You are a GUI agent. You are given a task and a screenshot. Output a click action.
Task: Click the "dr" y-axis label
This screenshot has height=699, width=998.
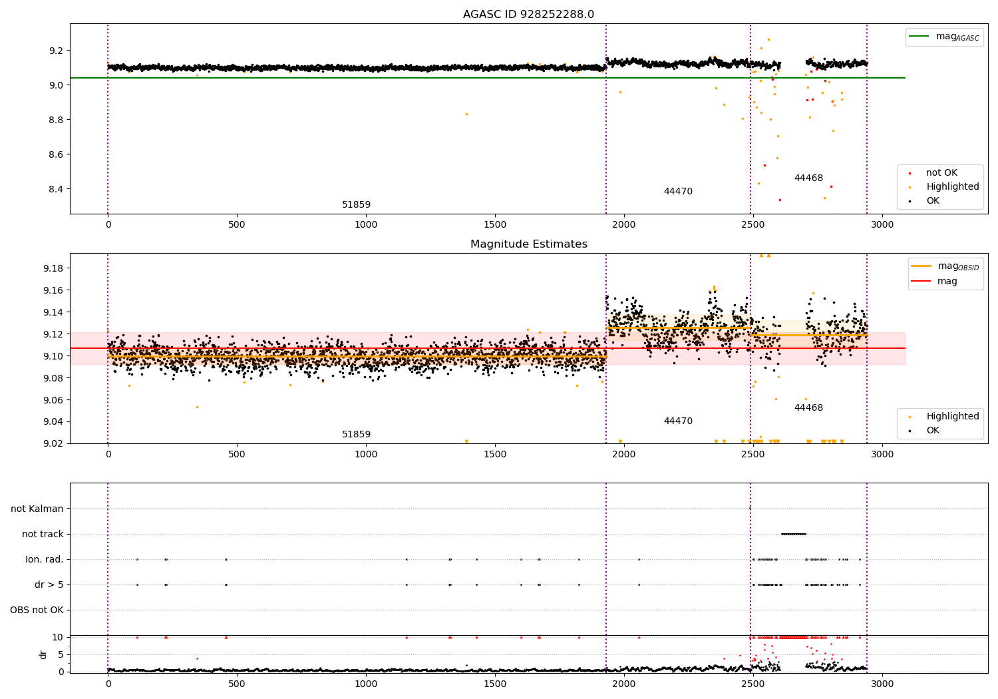tap(43, 654)
